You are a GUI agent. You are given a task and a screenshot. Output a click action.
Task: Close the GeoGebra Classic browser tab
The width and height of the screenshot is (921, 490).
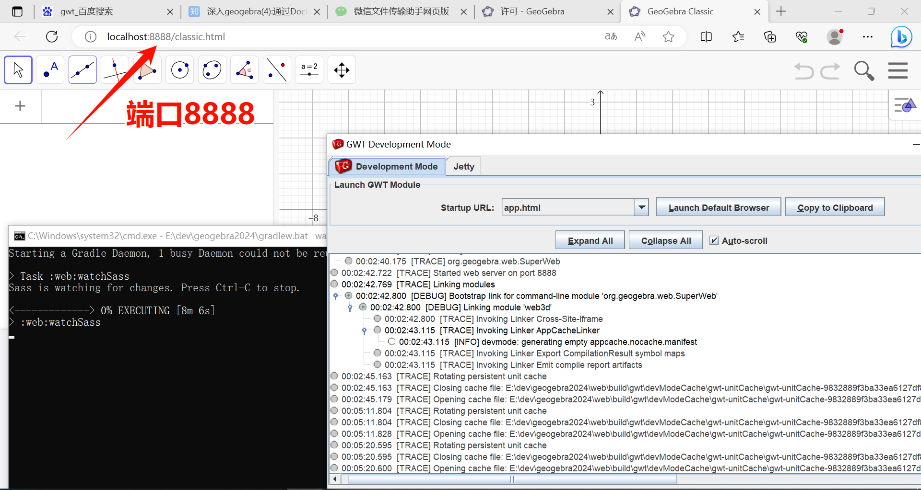[x=757, y=11]
